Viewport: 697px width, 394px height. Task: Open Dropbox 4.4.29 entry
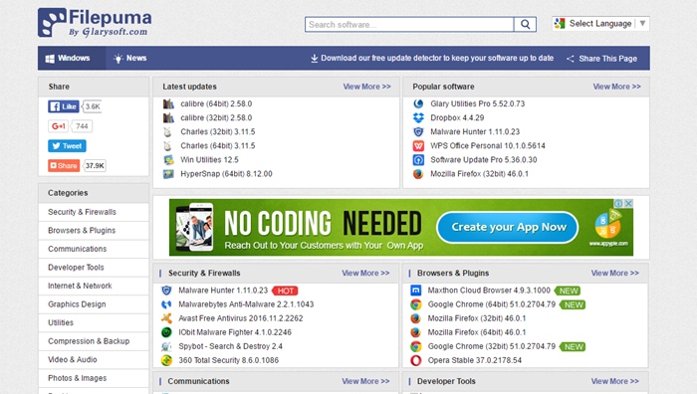click(x=457, y=117)
